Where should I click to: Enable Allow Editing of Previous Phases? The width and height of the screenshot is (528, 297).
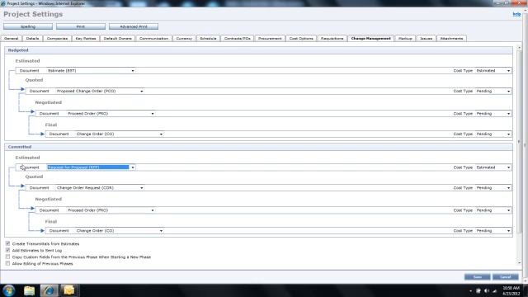click(7, 264)
